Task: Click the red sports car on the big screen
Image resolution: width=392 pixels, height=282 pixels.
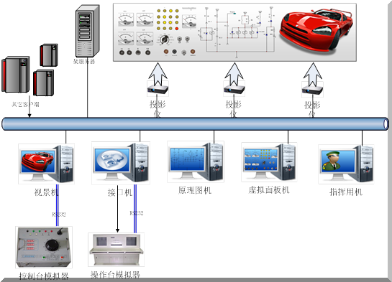Action: (x=316, y=29)
